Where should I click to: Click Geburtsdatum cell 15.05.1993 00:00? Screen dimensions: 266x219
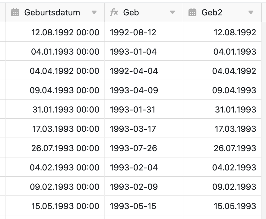point(65,206)
